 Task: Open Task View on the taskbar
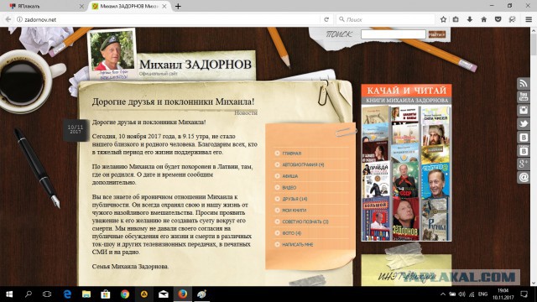pyautogui.click(x=47, y=294)
